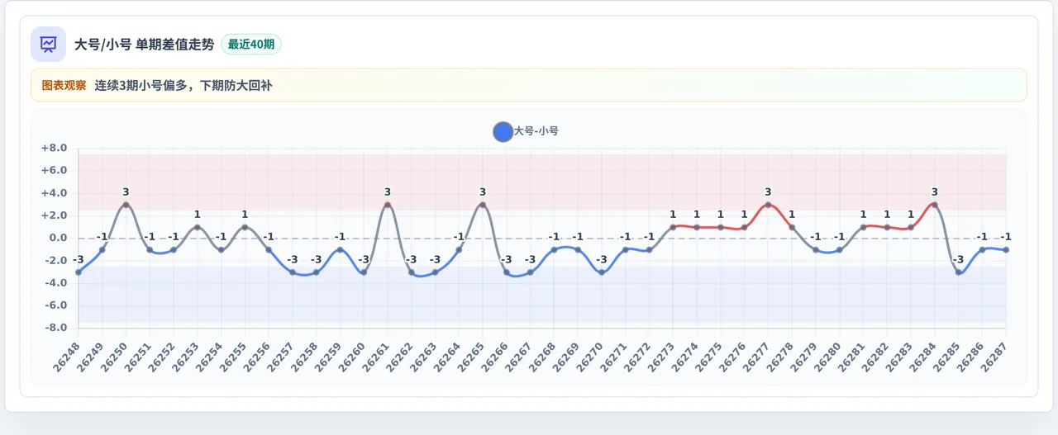The width and height of the screenshot is (1058, 435).
Task: Click the -8.0 y-axis label
Action: (x=55, y=328)
